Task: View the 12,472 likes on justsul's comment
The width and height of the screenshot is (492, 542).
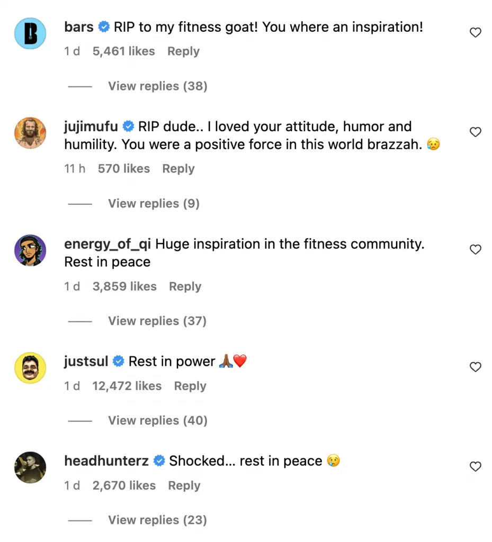Action: [x=127, y=386]
